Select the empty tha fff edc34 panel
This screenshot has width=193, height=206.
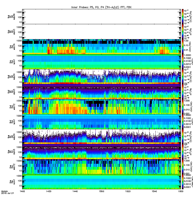tap(101, 16)
